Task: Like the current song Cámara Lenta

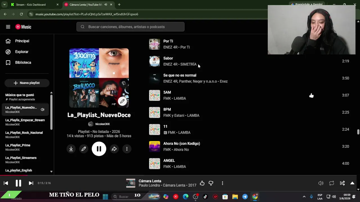Action: [x=202, y=183]
